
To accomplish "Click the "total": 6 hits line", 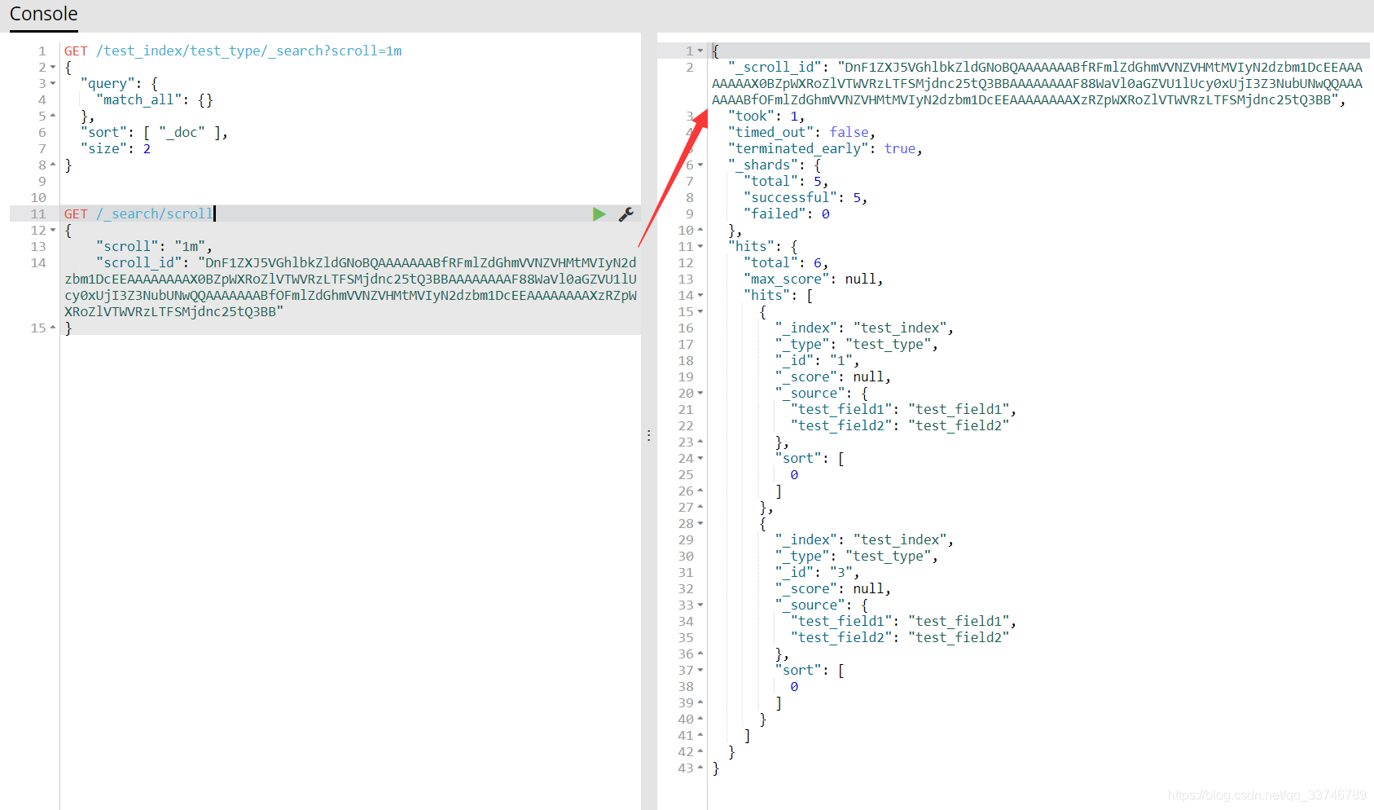I will (786, 263).
